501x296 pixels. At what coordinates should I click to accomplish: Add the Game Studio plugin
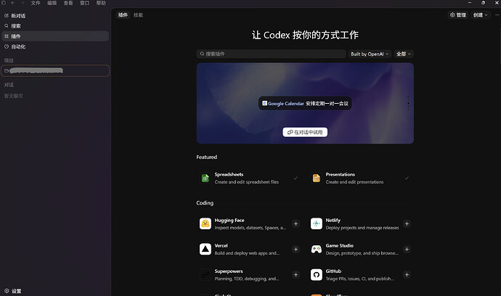(x=407, y=249)
